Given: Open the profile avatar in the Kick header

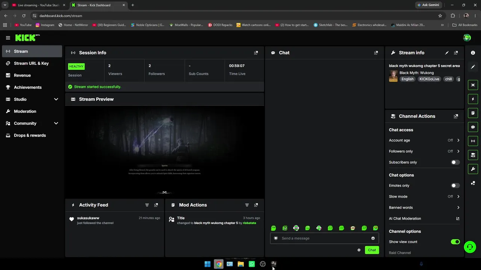Looking at the screenshot, I should tap(467, 37).
